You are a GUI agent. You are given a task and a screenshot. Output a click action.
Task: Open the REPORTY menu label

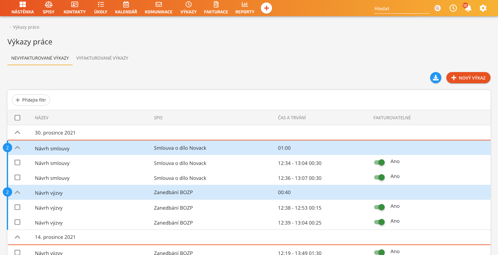pyautogui.click(x=245, y=12)
